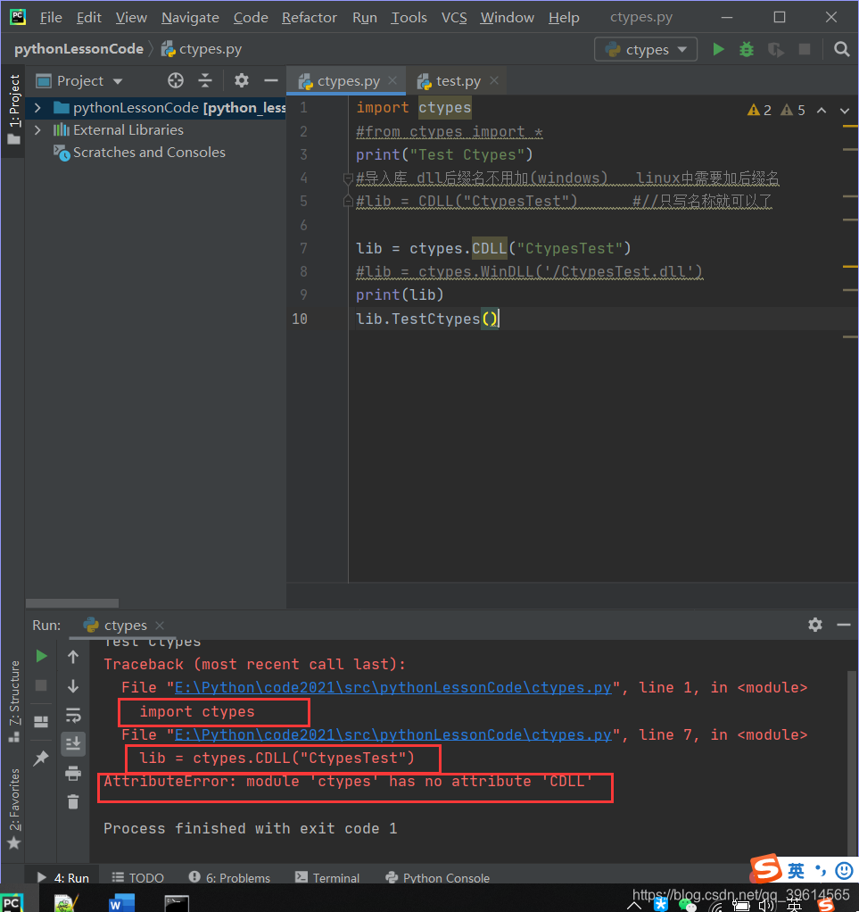Click the Up the Stack Trace arrow
Screen dimensions: 859x912
[x=73, y=658]
